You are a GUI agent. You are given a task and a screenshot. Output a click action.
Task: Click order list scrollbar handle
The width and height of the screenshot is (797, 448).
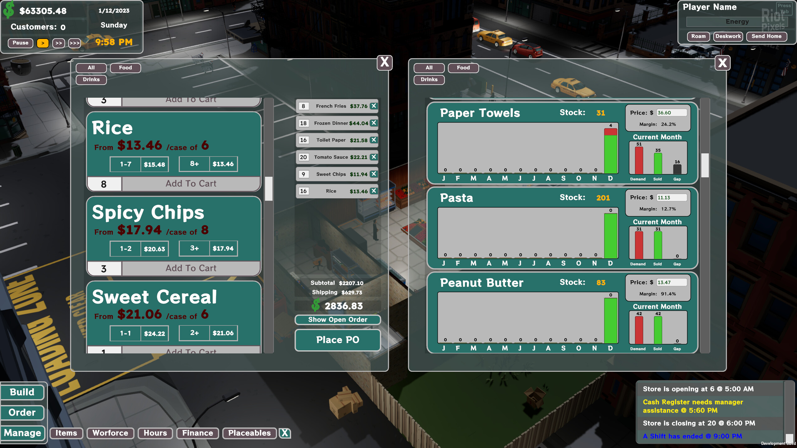[x=269, y=189]
